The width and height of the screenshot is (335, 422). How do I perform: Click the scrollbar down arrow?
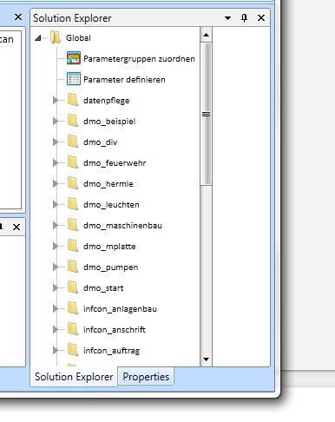tap(206, 359)
